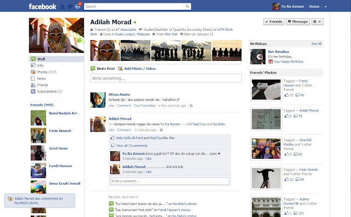Focus the Facebook search field
Image resolution: width=351 pixels, height=217 pixels.
[134, 7]
